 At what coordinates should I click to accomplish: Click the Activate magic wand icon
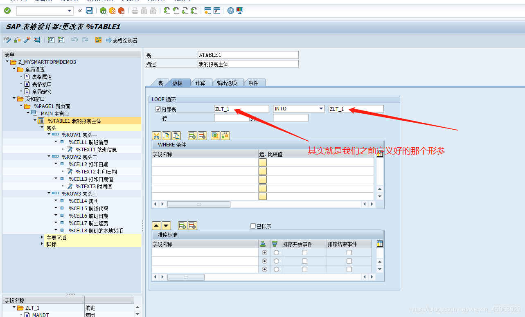(27, 40)
